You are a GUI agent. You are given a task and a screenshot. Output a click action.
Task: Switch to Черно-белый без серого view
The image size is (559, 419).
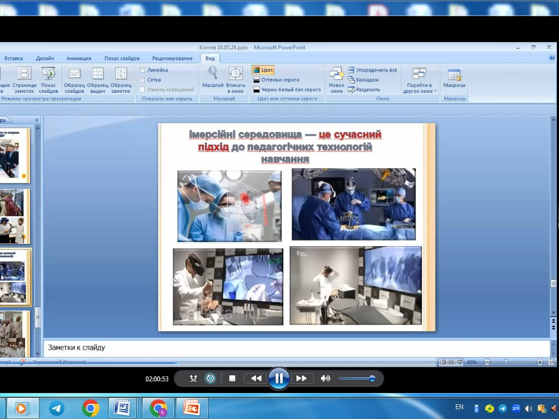[287, 90]
